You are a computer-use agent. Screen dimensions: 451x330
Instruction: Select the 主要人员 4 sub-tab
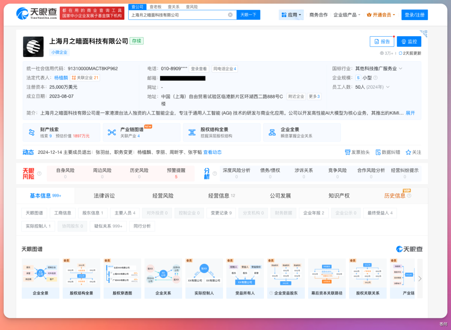[125, 213]
